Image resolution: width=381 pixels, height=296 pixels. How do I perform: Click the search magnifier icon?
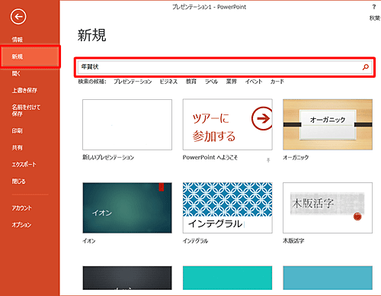pos(366,67)
